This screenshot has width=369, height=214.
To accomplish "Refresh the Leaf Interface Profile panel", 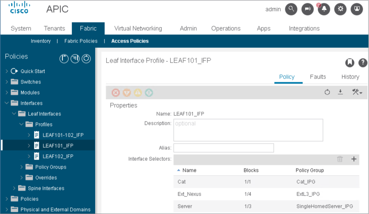I will point(327,92).
